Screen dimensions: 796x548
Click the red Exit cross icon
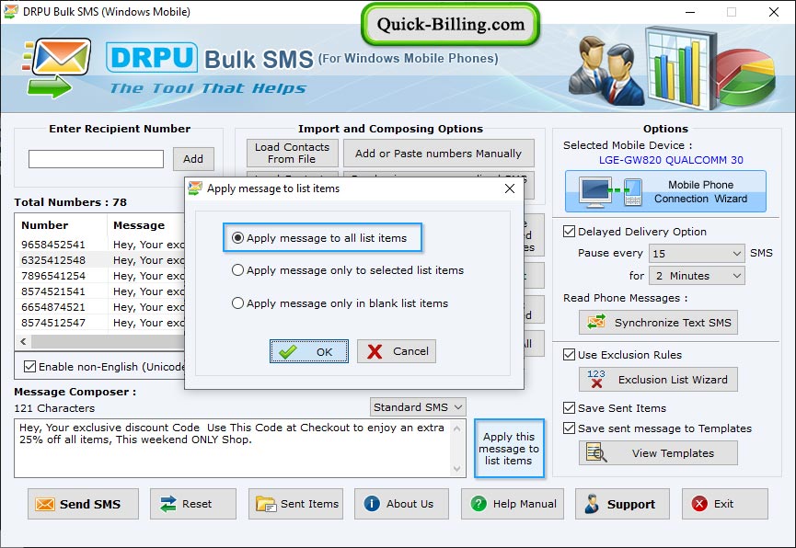[x=699, y=503]
